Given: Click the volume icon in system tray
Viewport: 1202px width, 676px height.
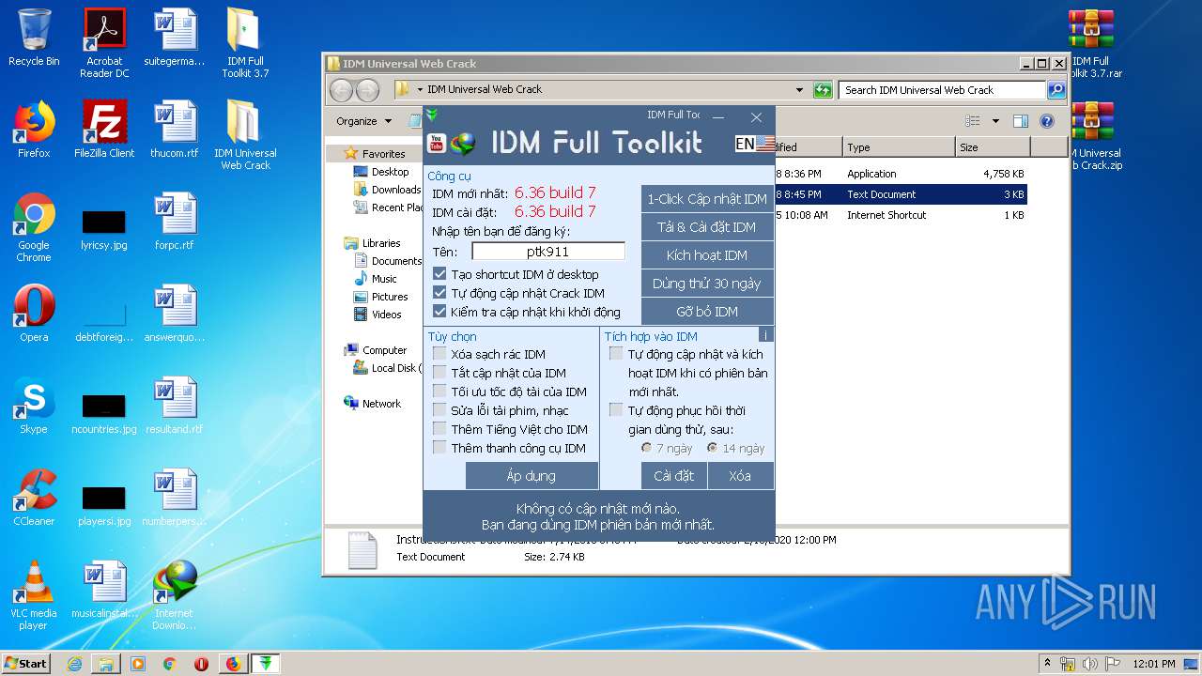Looking at the screenshot, I should click(1089, 663).
